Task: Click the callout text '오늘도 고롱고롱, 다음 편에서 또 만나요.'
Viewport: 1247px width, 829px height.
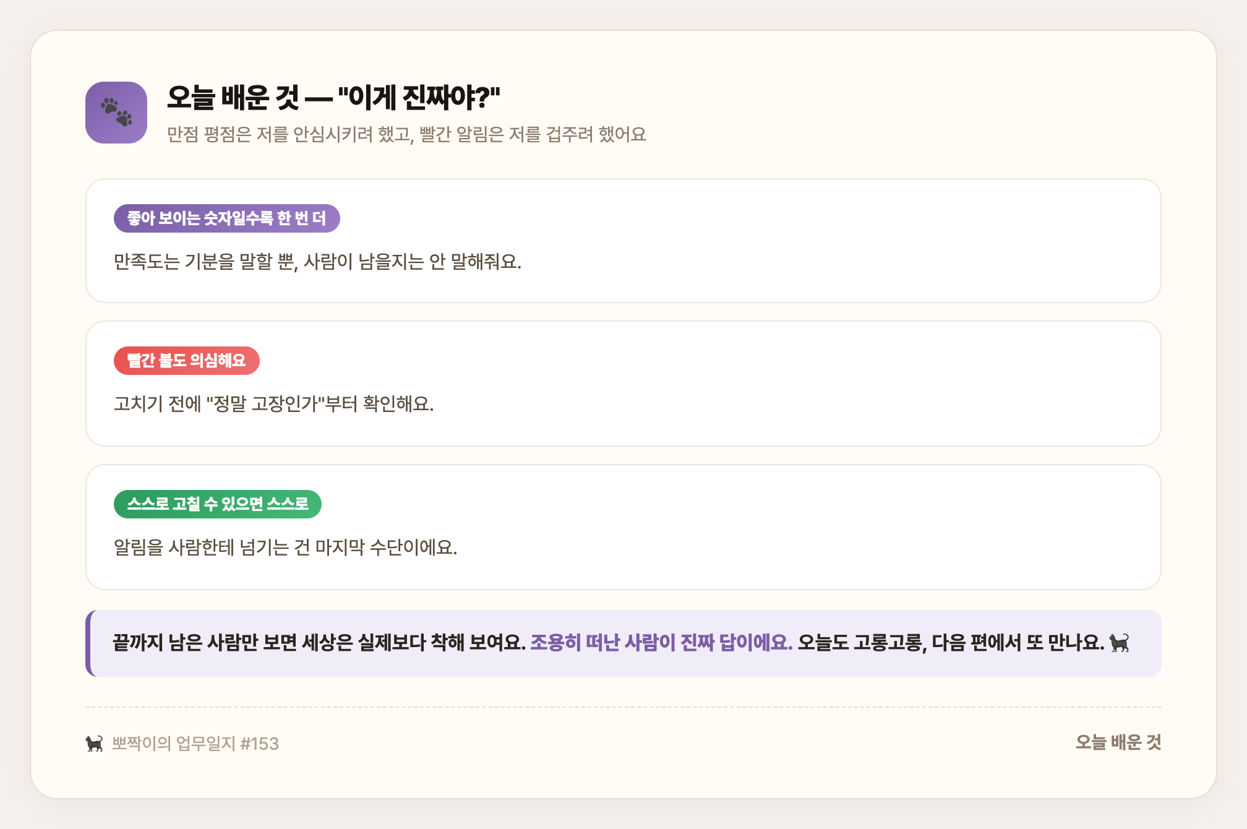Action: [951, 643]
